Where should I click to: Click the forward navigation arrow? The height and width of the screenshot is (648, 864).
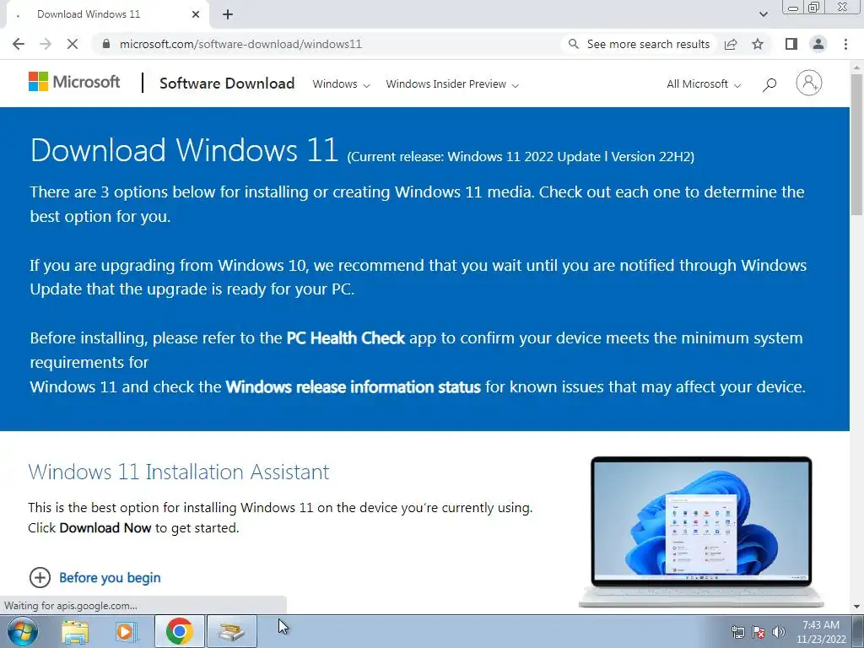[x=46, y=44]
